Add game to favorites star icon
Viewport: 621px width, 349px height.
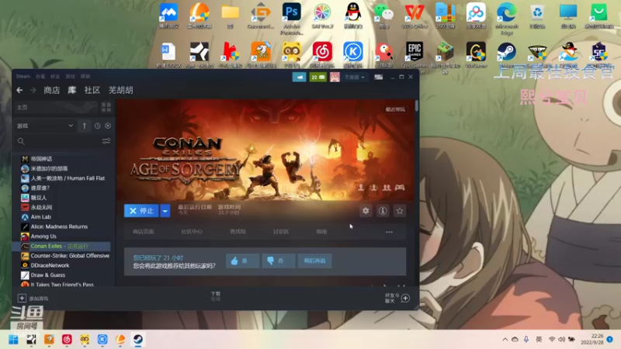400,211
